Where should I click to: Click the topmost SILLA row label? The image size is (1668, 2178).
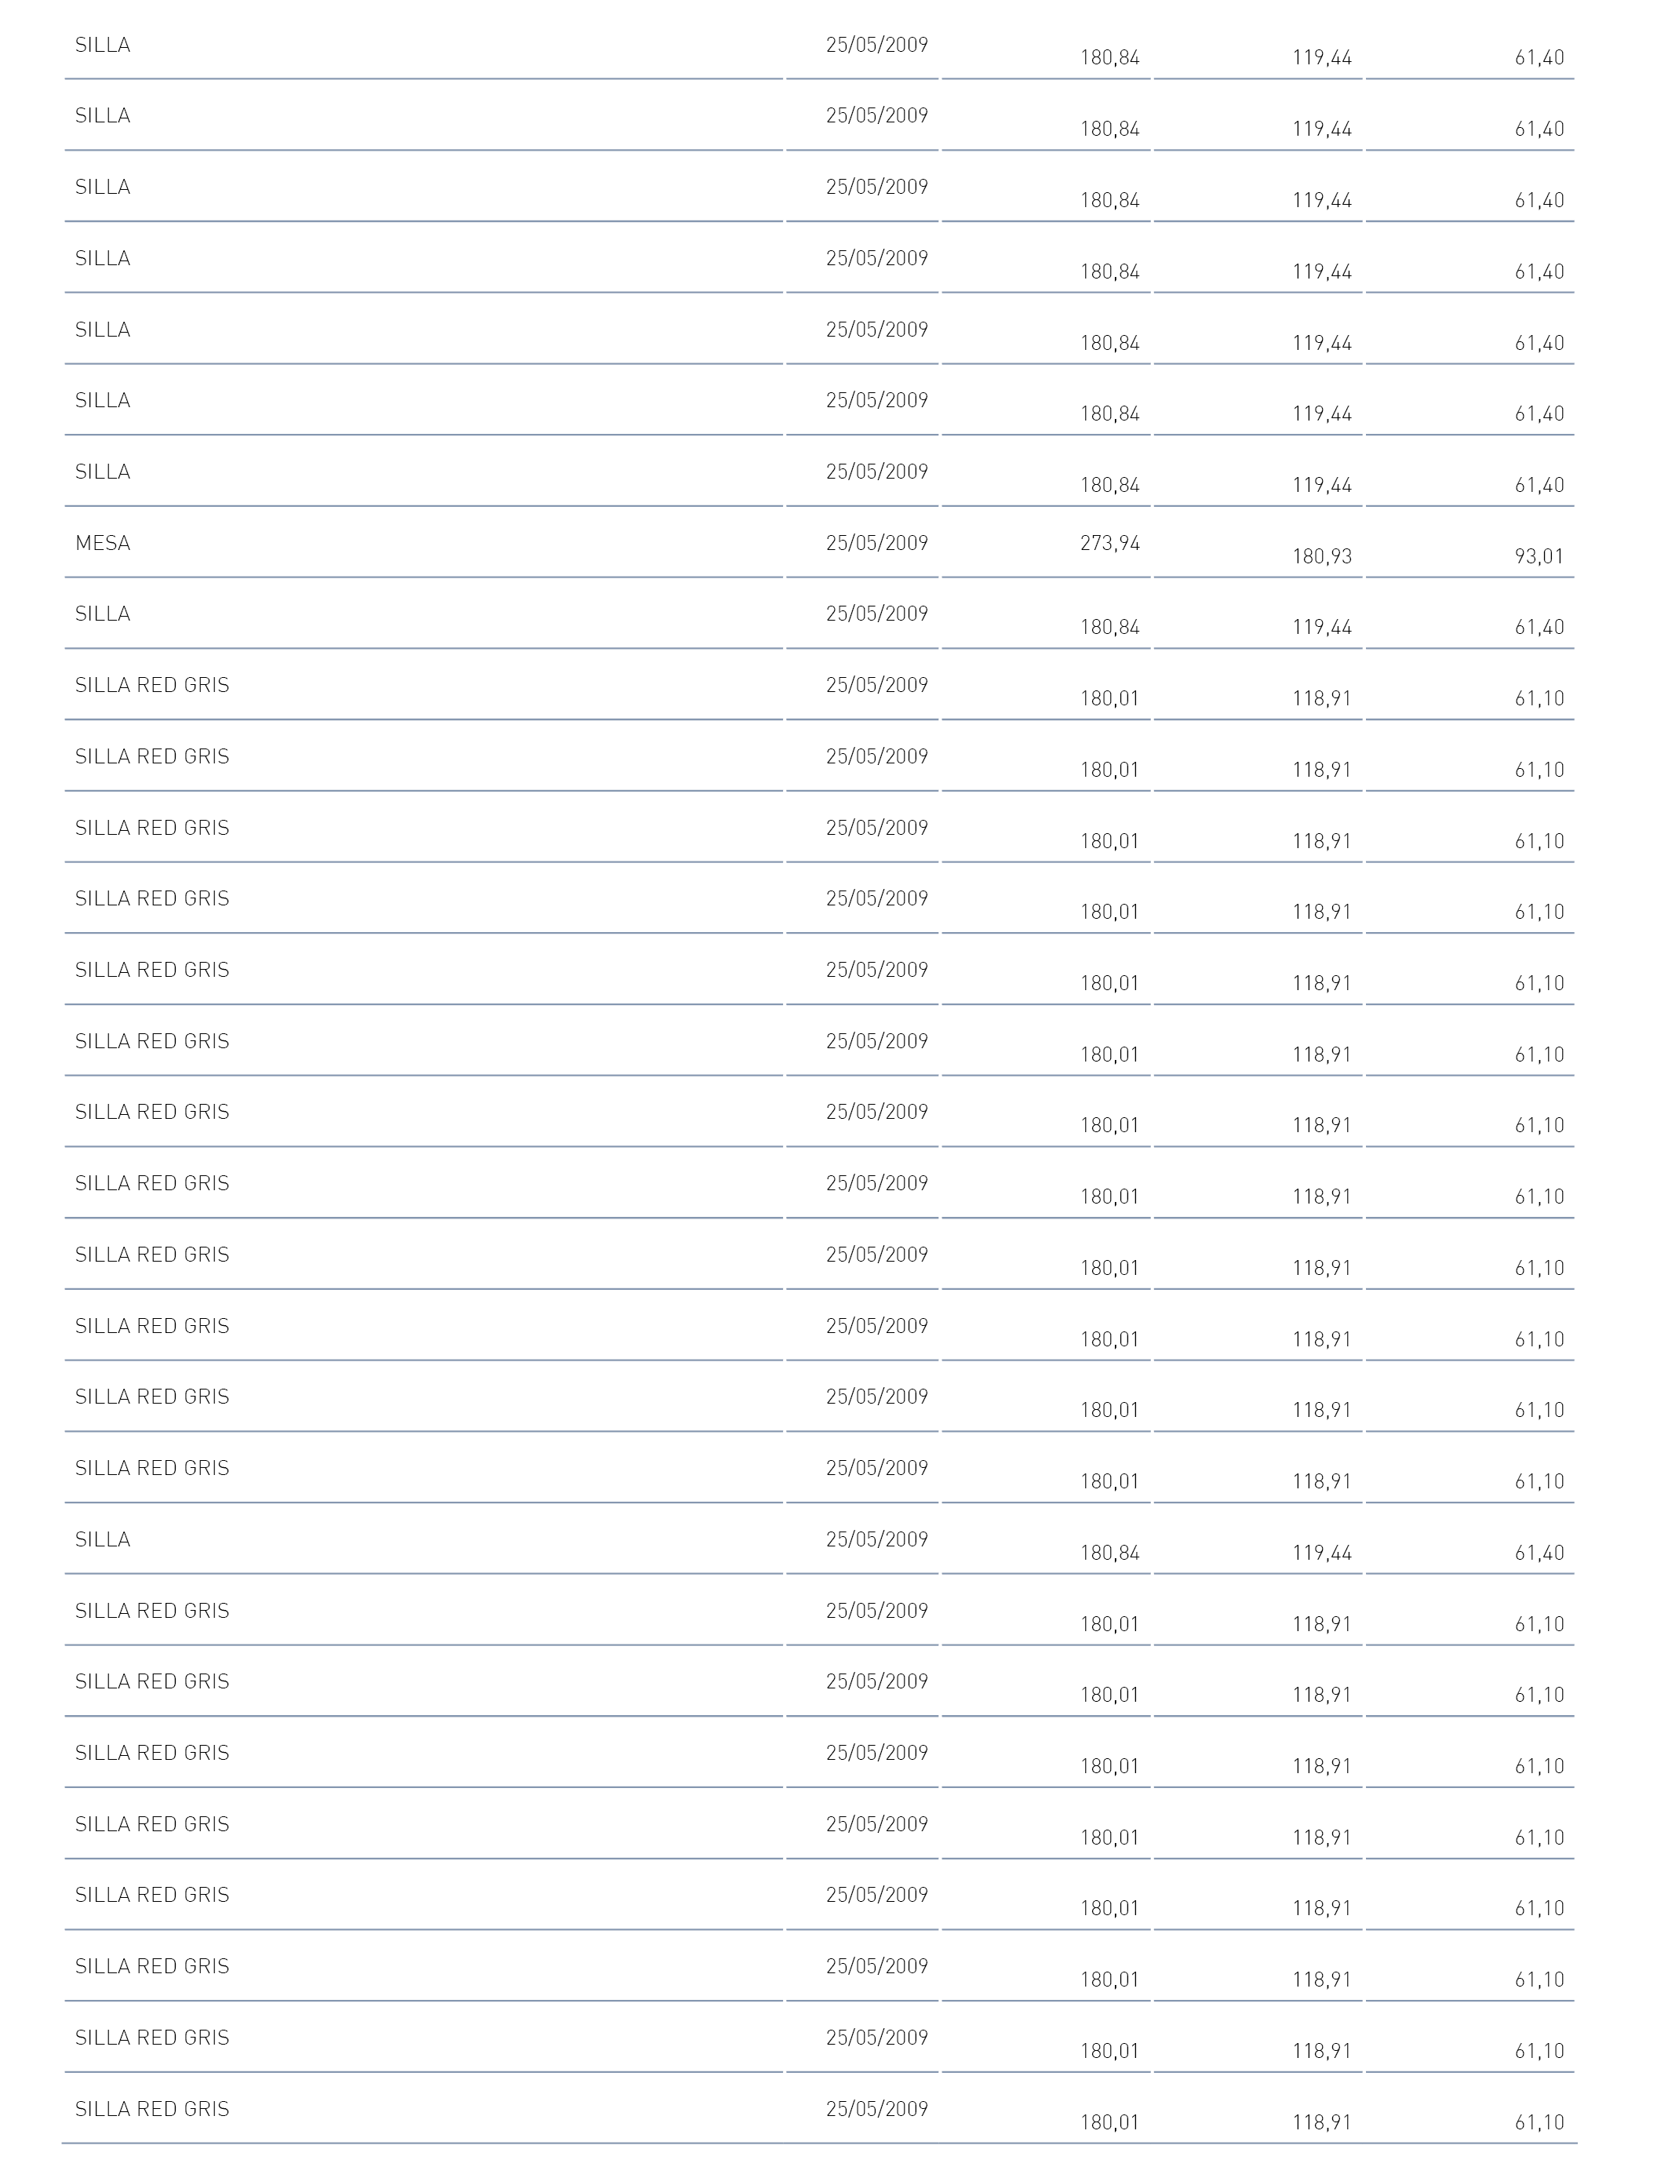pos(102,45)
